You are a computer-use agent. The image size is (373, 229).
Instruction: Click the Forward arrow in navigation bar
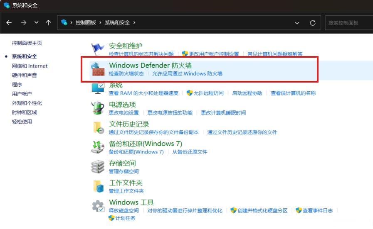coord(23,22)
